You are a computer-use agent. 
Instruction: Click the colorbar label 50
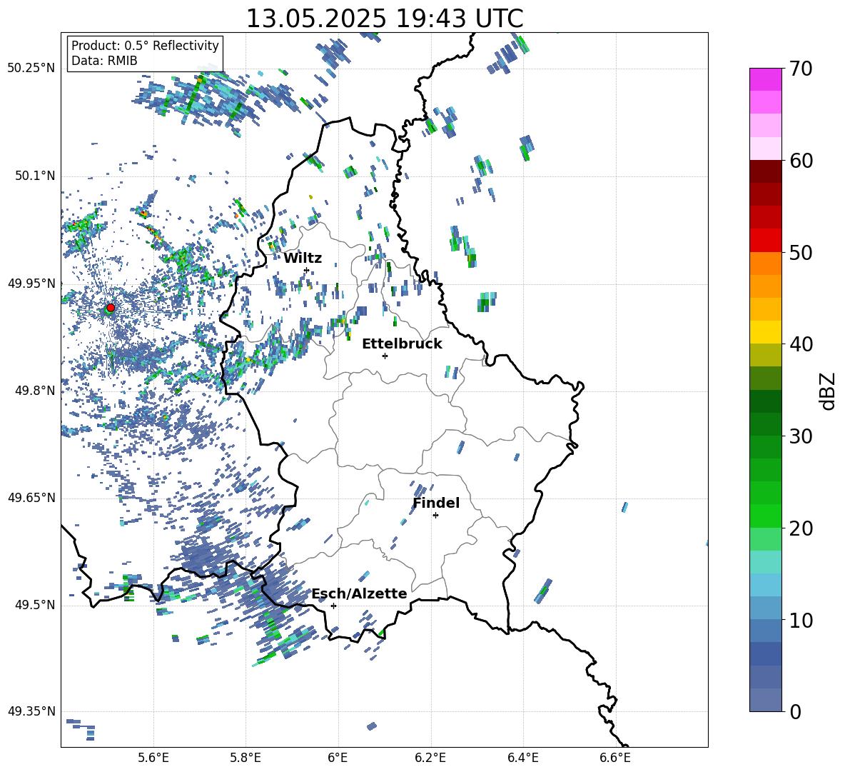pos(801,253)
